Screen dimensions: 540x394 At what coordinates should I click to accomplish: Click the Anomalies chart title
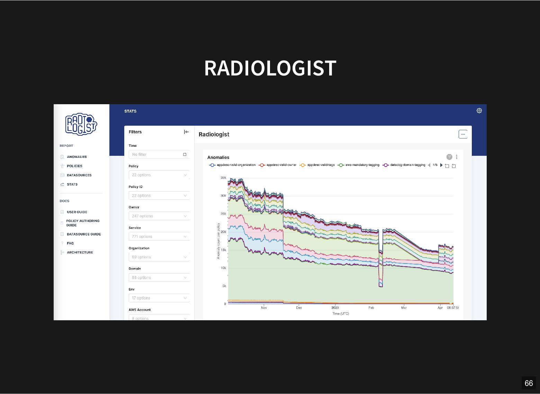[218, 157]
